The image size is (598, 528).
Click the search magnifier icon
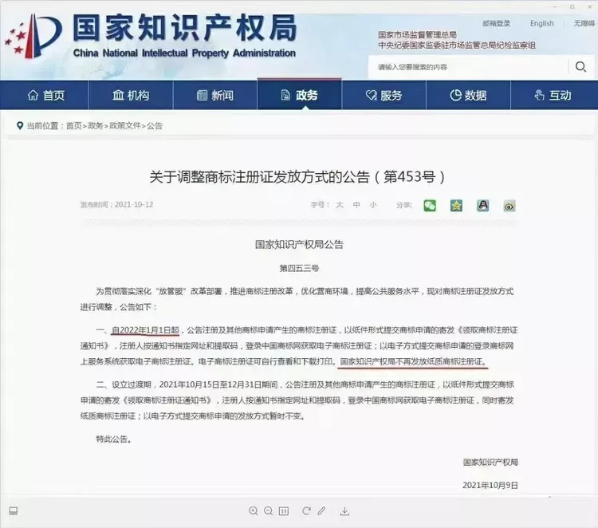click(580, 67)
